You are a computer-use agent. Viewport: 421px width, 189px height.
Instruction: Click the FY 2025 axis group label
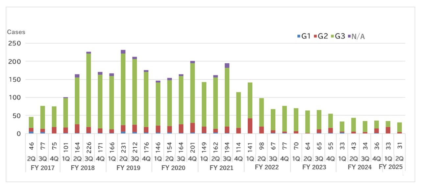391,167
